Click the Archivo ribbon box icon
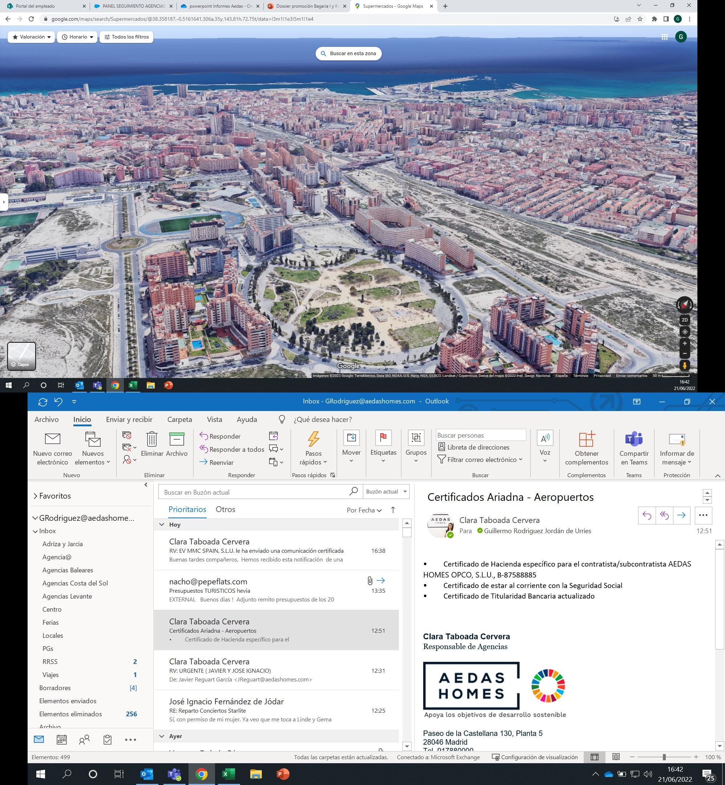The width and height of the screenshot is (725, 785). pyautogui.click(x=177, y=439)
